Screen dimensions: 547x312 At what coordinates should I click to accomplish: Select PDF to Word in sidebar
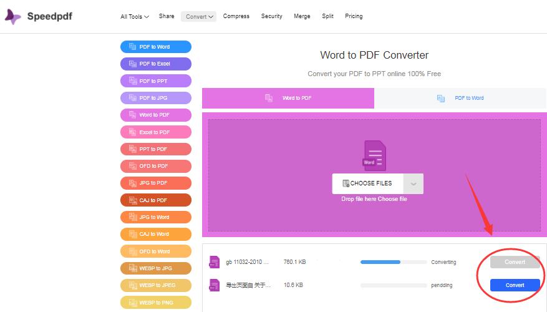156,47
